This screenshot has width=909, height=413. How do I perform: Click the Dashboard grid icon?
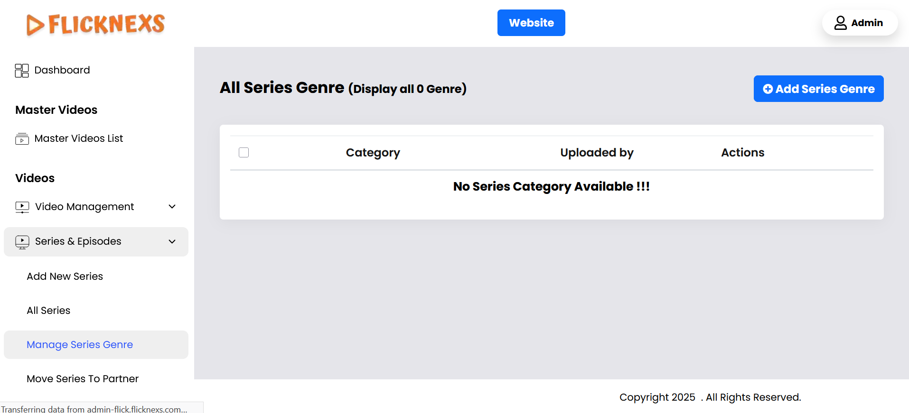coord(22,71)
